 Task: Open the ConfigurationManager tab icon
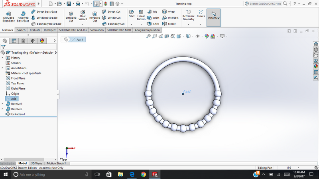(24, 41)
